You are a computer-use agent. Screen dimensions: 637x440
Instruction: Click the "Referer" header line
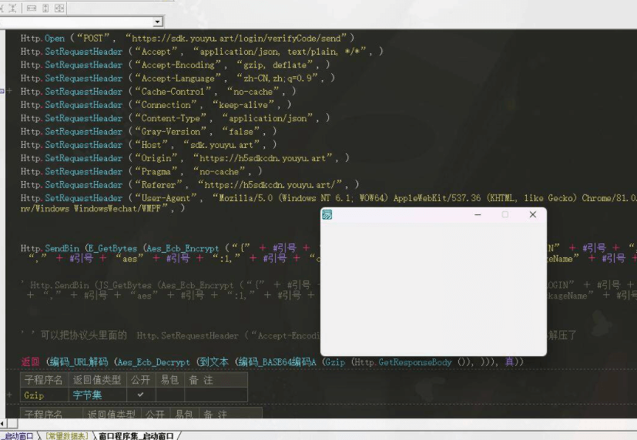click(189, 185)
